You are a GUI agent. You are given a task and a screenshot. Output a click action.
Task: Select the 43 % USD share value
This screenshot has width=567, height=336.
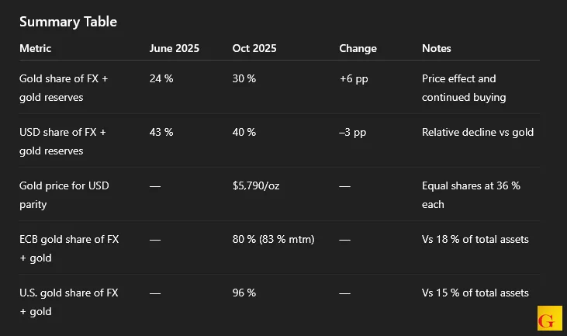[x=161, y=132]
